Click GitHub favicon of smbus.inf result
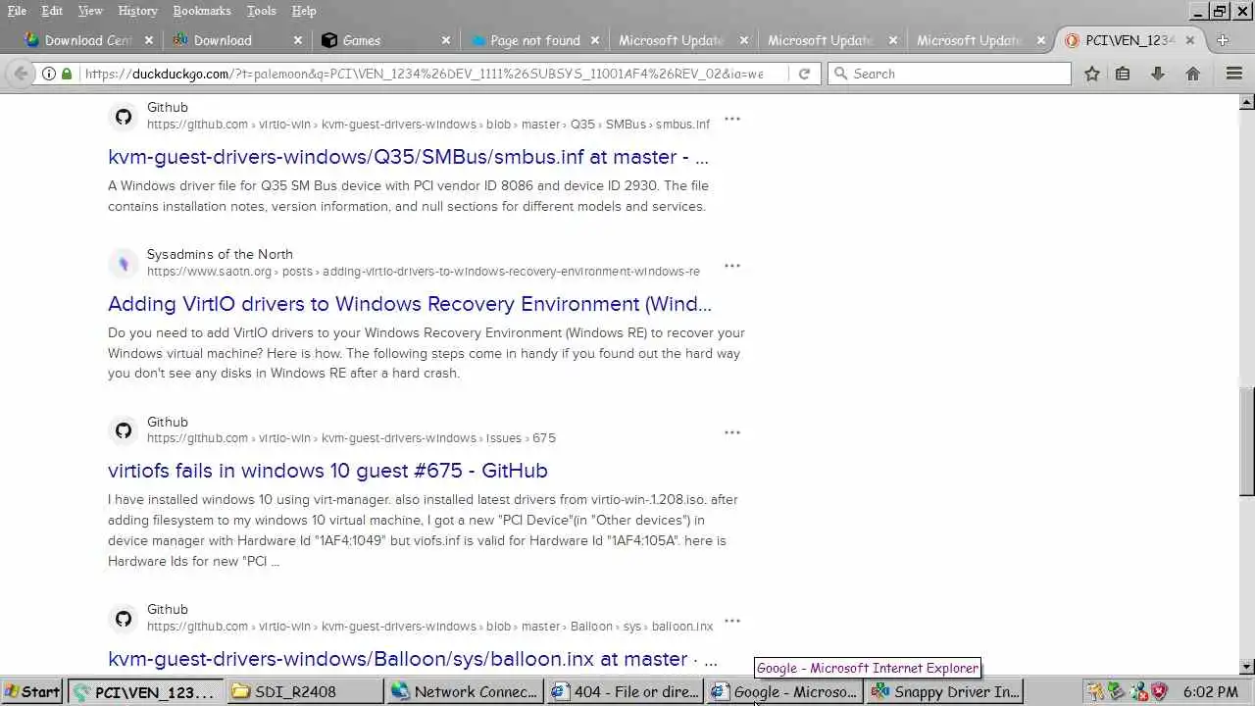Image resolution: width=1255 pixels, height=706 pixels. click(x=124, y=117)
